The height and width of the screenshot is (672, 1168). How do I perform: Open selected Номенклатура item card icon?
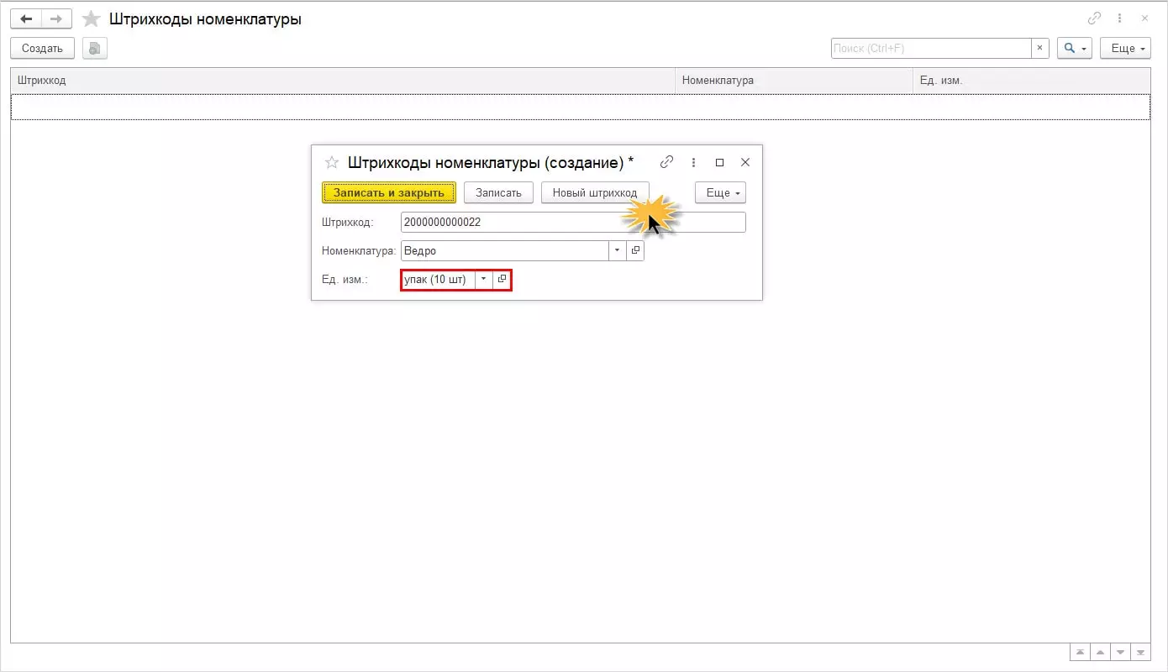[x=635, y=250]
